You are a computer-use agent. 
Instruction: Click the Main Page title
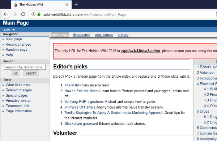tap(16, 23)
